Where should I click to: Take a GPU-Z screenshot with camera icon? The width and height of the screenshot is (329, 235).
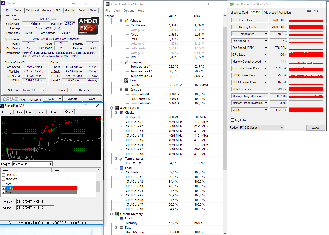click(x=309, y=11)
